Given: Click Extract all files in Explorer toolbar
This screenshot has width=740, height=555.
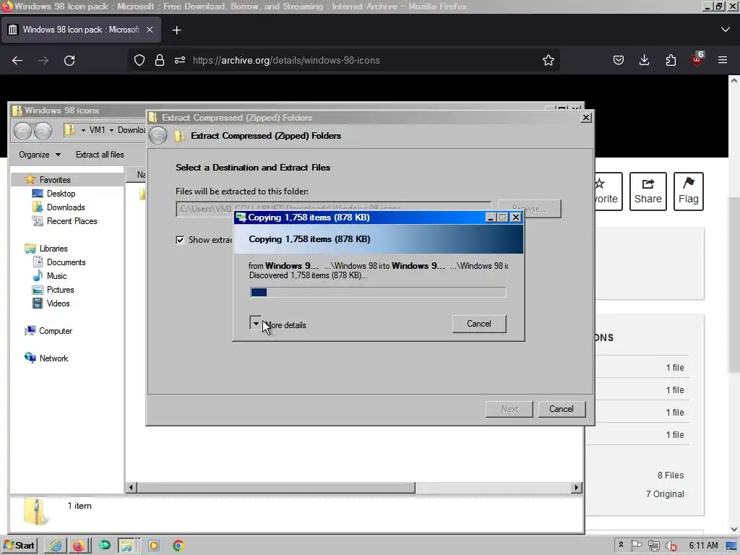Looking at the screenshot, I should point(100,155).
